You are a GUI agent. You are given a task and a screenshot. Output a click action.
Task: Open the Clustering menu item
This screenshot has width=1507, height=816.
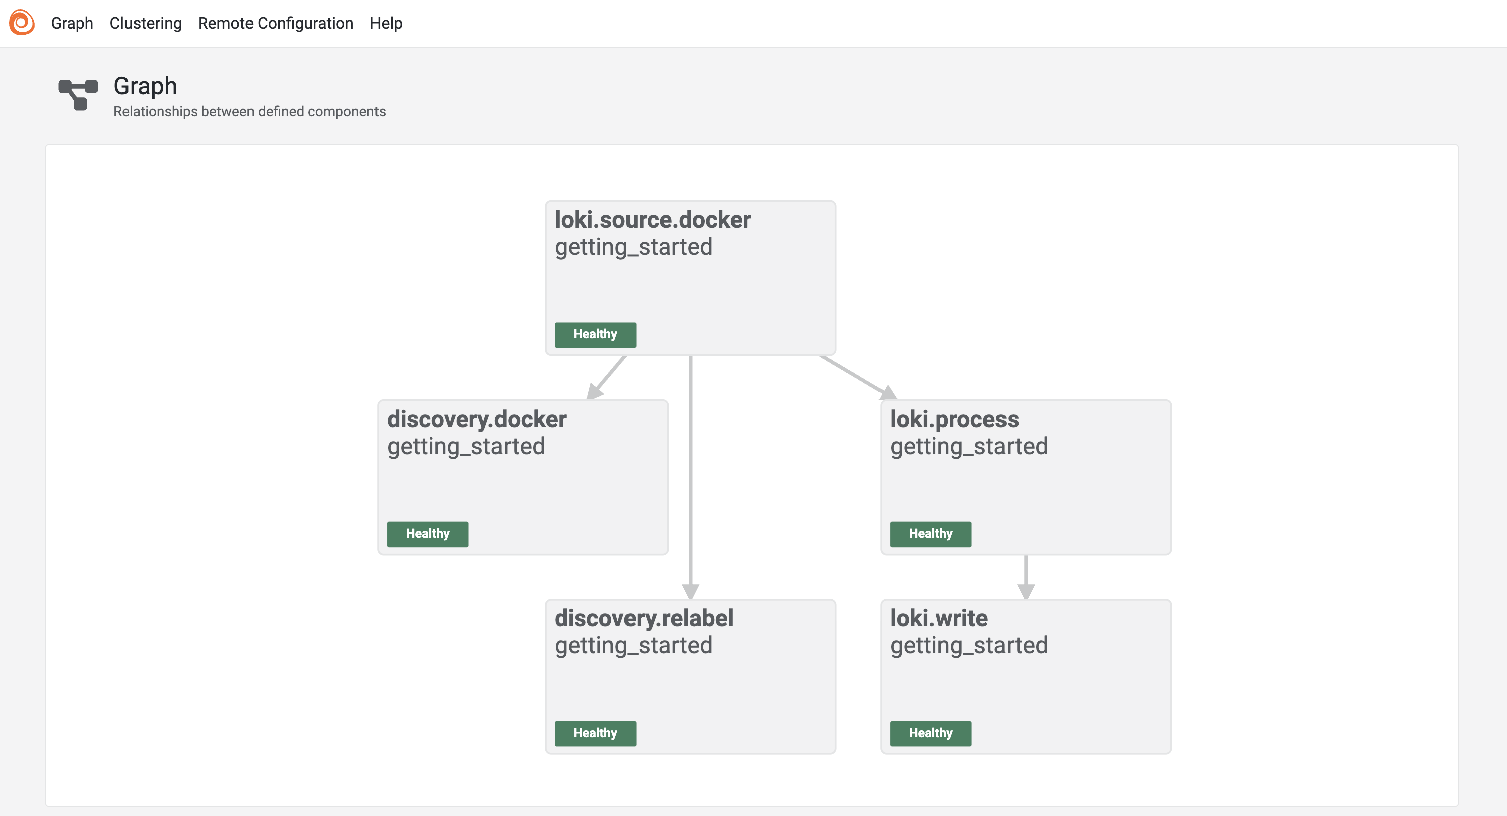pos(145,23)
